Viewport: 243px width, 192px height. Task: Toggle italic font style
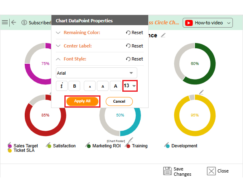coord(61,86)
